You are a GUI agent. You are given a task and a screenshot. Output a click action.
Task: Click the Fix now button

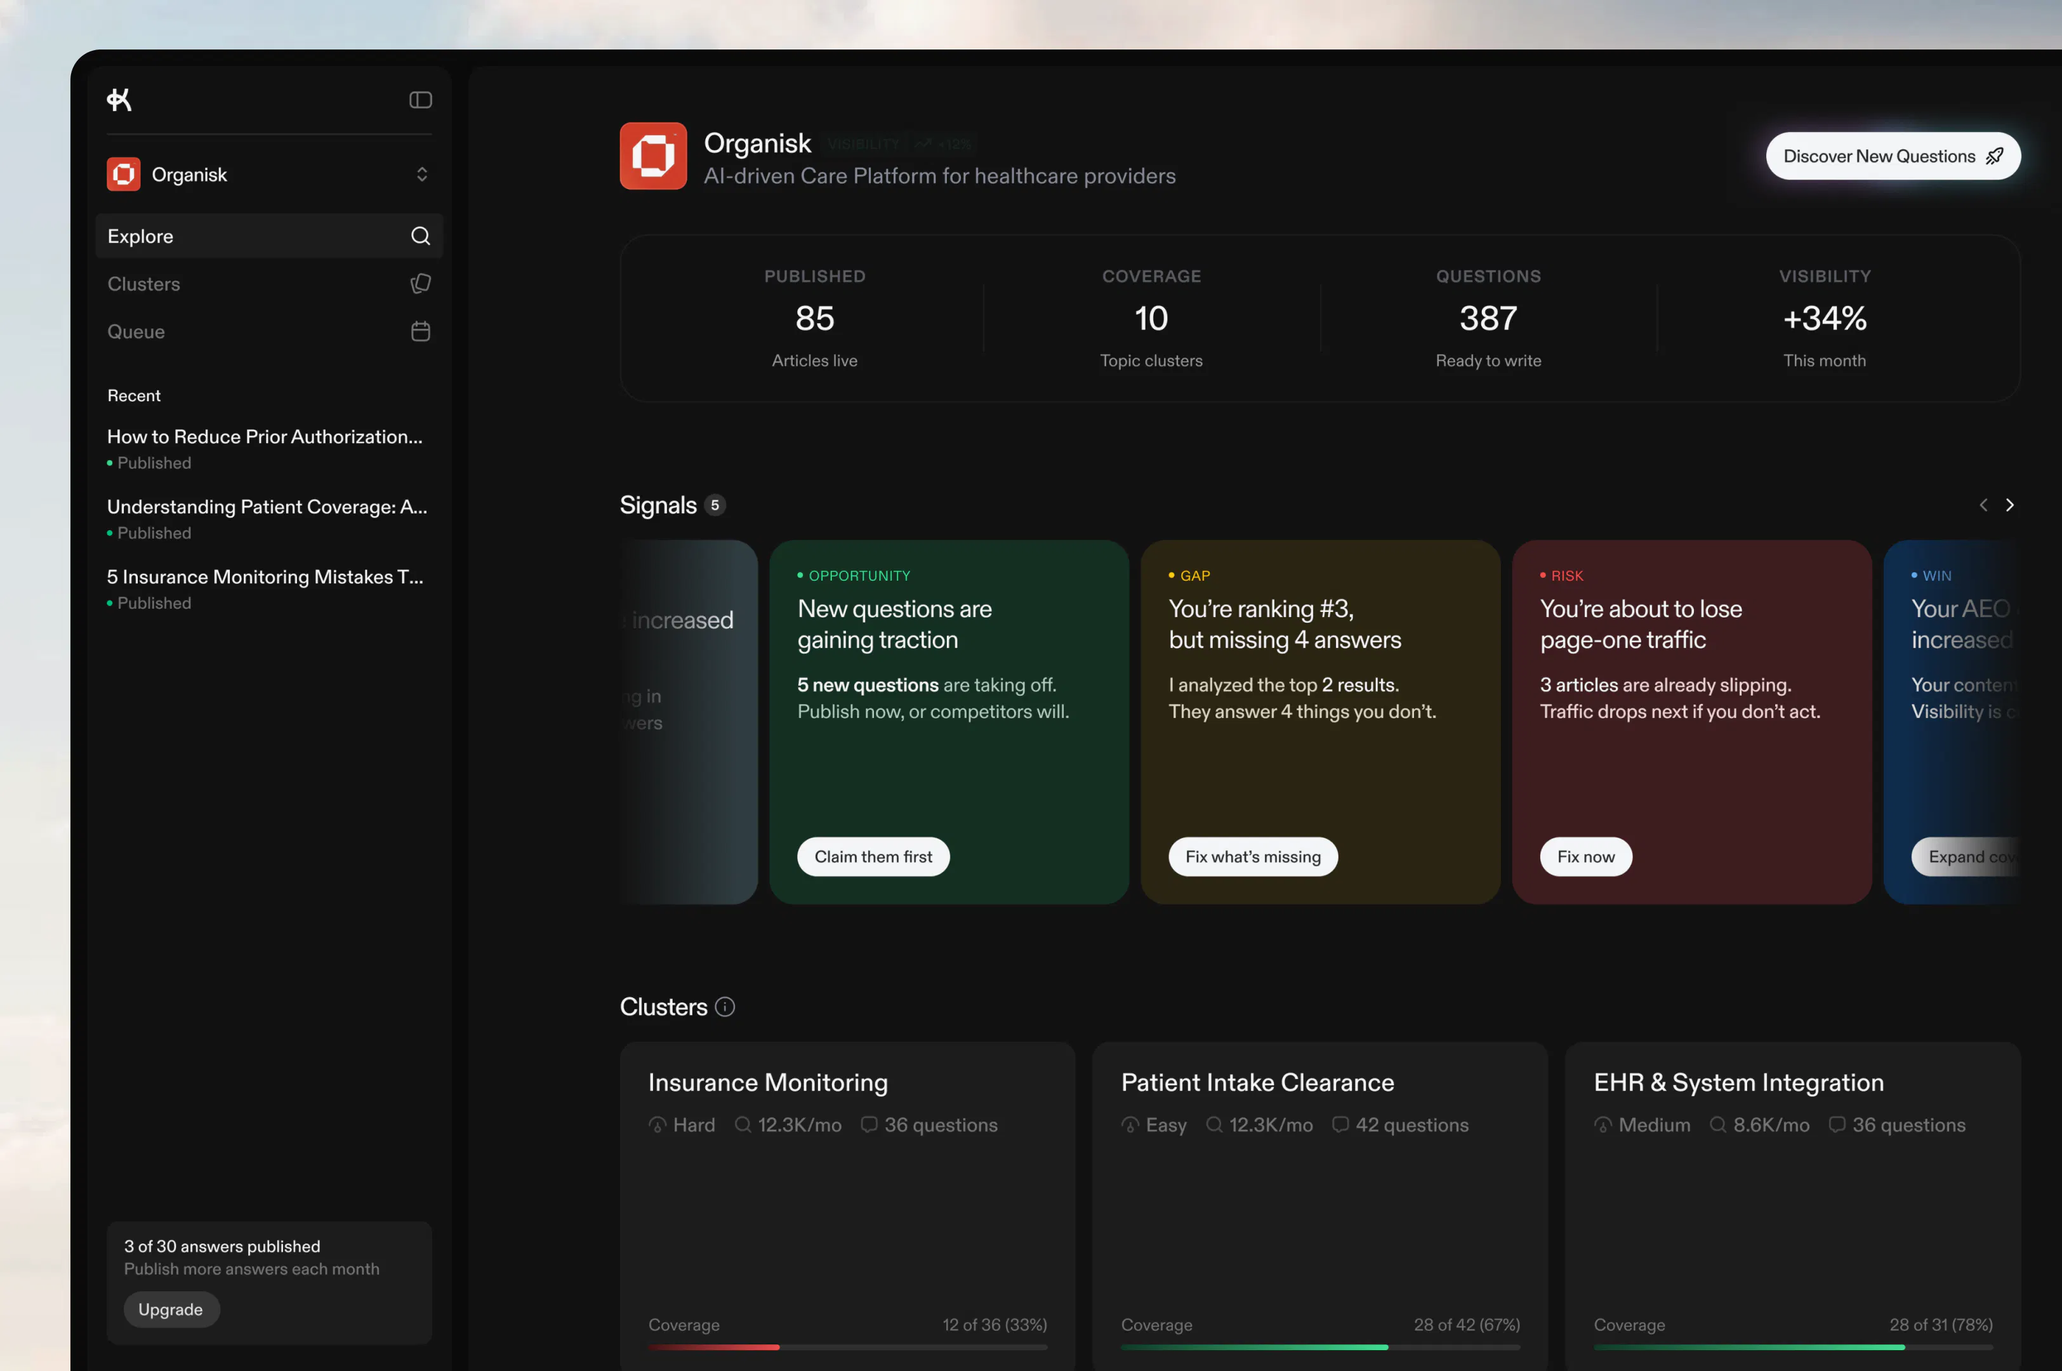(x=1585, y=857)
